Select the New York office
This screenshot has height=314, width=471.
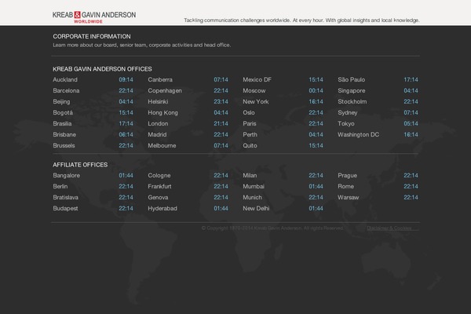tap(256, 102)
